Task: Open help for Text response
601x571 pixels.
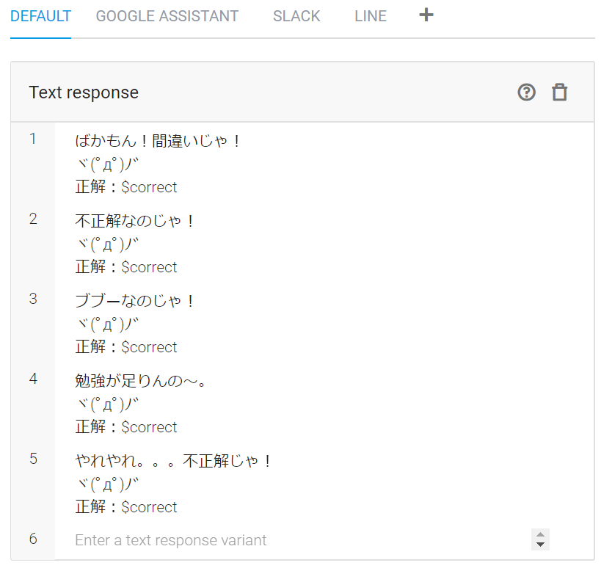Action: pos(526,92)
